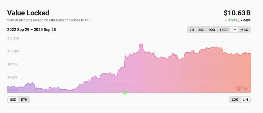Choose the 180D time range
The image size is (263, 113).
coord(223,30)
